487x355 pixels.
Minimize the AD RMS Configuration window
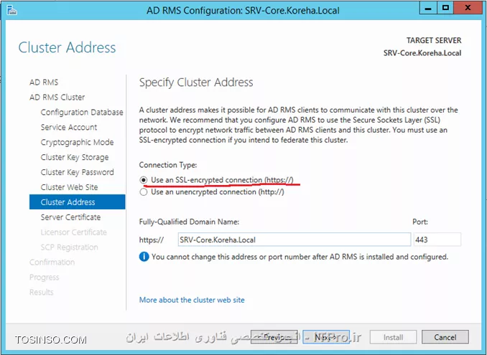coord(428,8)
